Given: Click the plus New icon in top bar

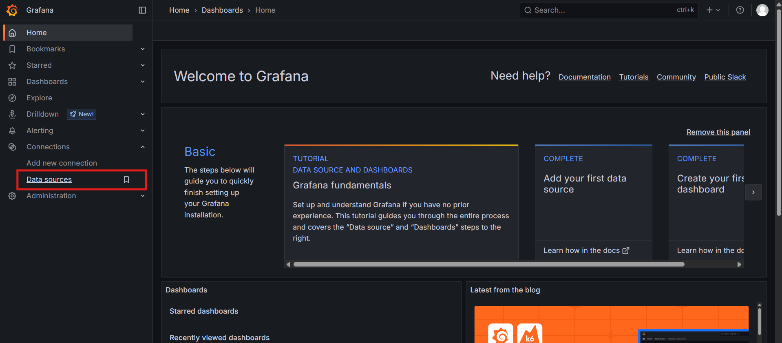Looking at the screenshot, I should (709, 10).
